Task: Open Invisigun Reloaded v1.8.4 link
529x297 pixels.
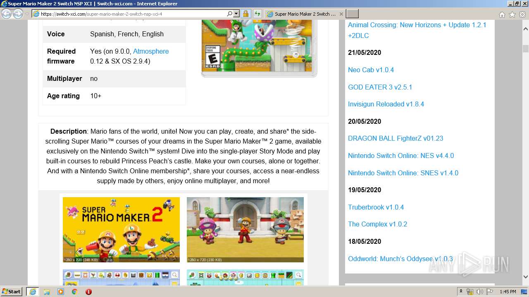Action: (x=386, y=104)
